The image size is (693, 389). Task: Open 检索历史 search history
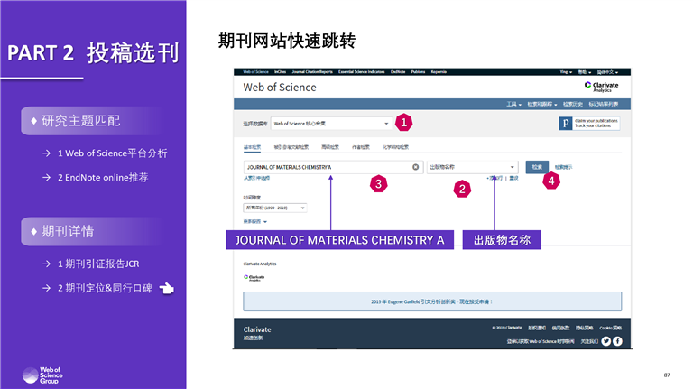pyautogui.click(x=573, y=104)
